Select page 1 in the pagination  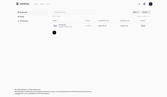point(54,33)
